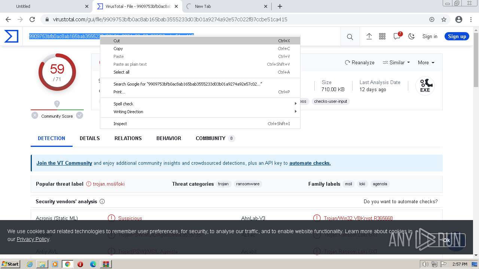Choose Select all in context menu
This screenshot has height=269, width=479.
coord(200,72)
